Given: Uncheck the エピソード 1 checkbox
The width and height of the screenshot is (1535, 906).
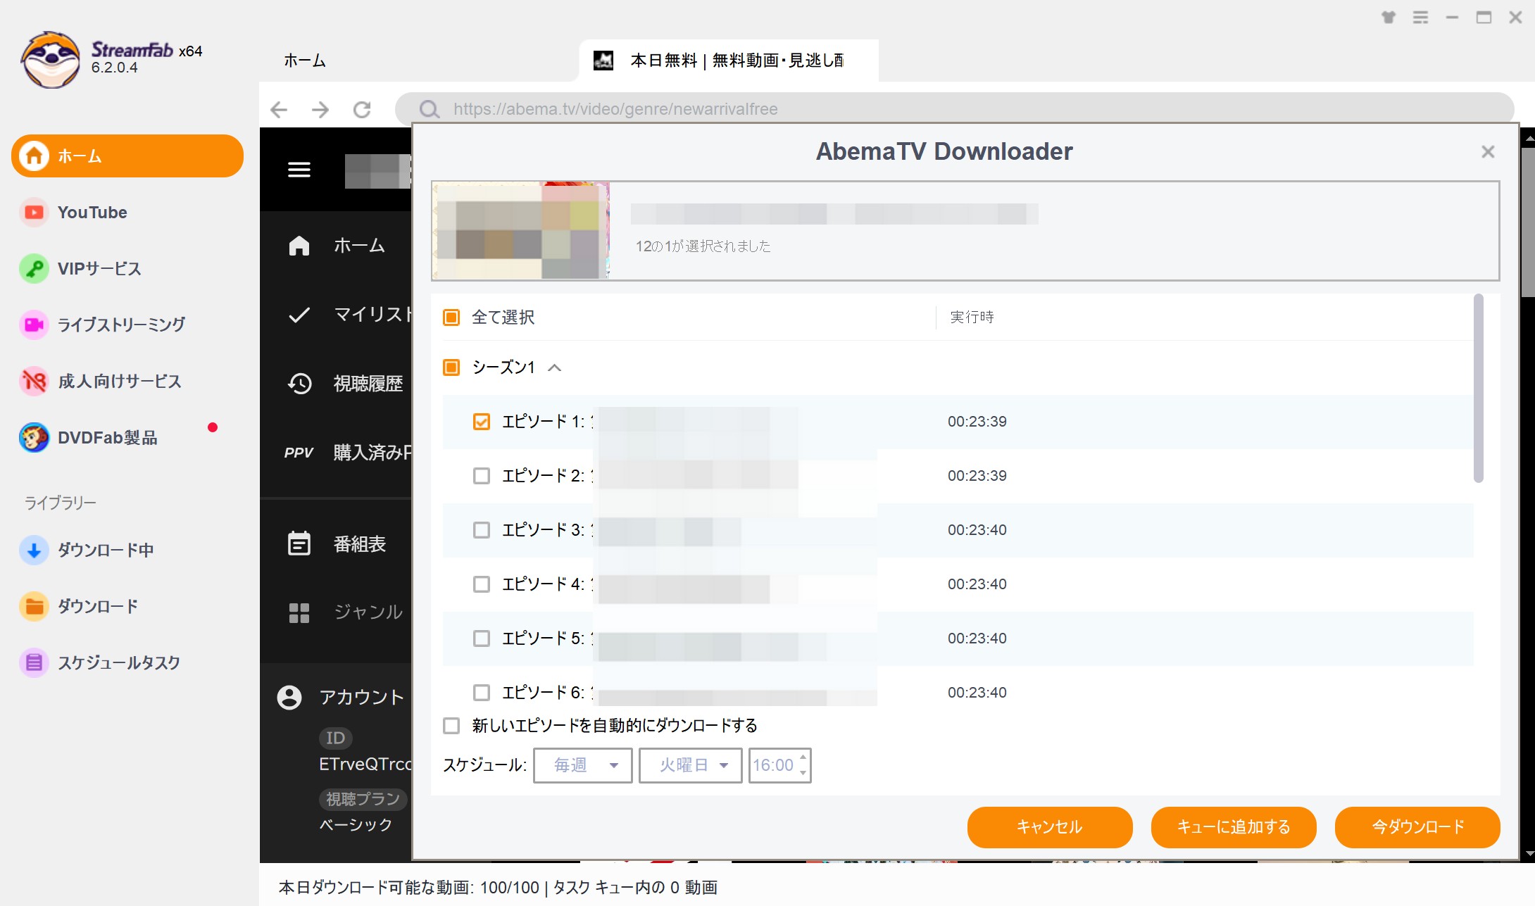Looking at the screenshot, I should tap(482, 422).
